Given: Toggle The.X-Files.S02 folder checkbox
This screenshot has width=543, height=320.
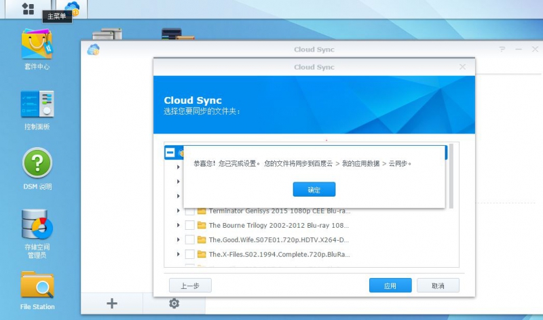Looking at the screenshot, I should (x=190, y=254).
